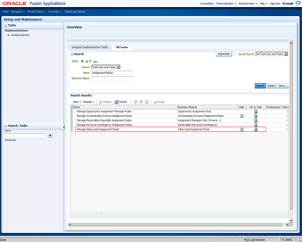Open help for Orchestration Process Assignment Rules row
The height and width of the screenshot is (242, 302).
(x=242, y=116)
